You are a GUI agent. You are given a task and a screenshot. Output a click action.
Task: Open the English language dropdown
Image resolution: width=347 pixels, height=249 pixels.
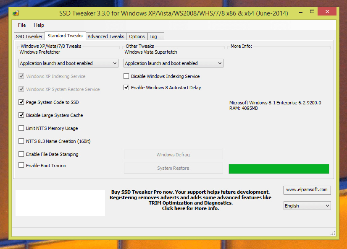pos(307,206)
